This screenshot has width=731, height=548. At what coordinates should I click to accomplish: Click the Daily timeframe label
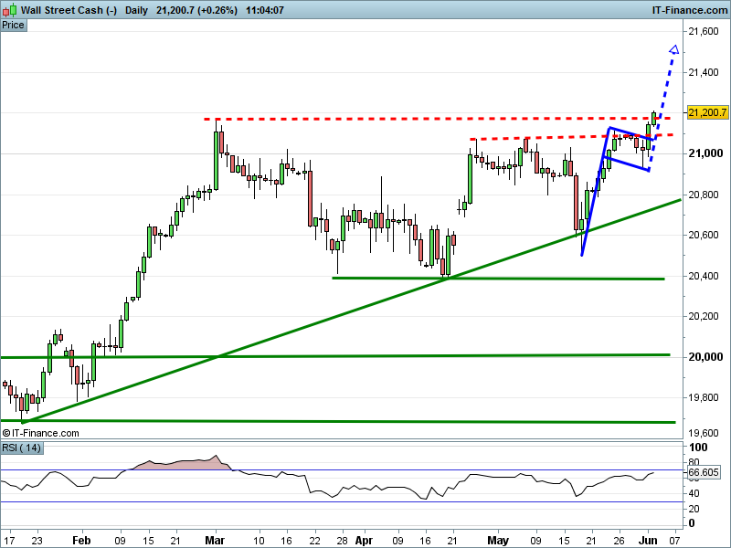(x=136, y=10)
